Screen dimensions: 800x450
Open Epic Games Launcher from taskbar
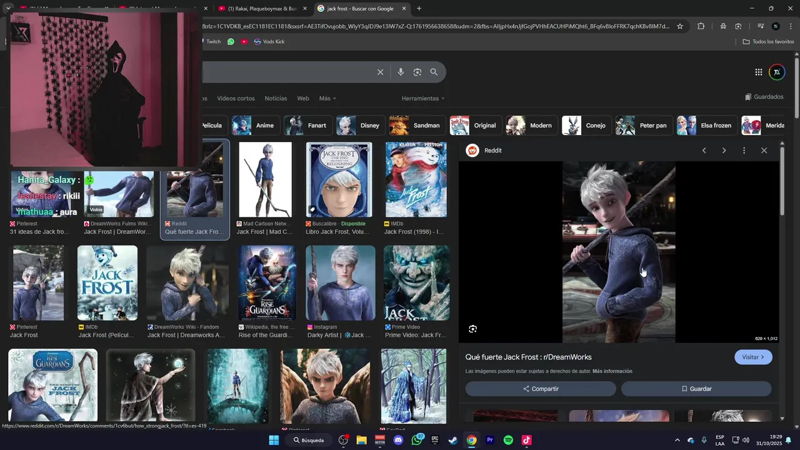435,440
